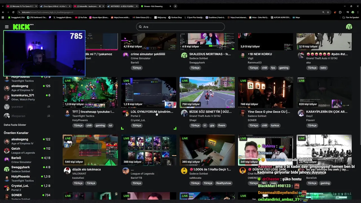Open the DayZ category link under Flavorr
This screenshot has width=361, height=203.
point(310,116)
